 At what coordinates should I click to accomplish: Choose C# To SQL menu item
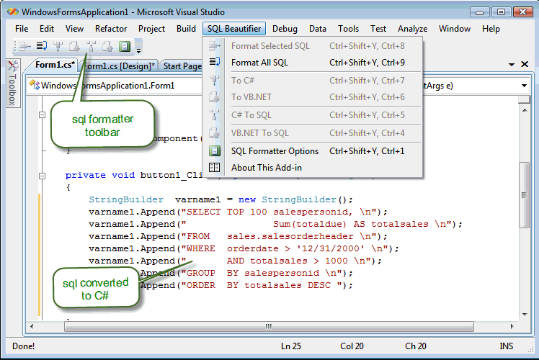click(313, 115)
